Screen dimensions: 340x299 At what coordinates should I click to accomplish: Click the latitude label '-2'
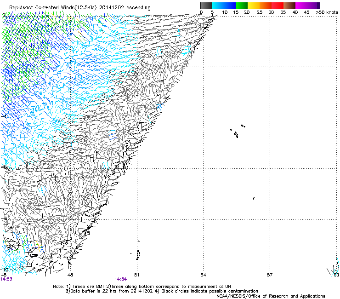pos(4,66)
